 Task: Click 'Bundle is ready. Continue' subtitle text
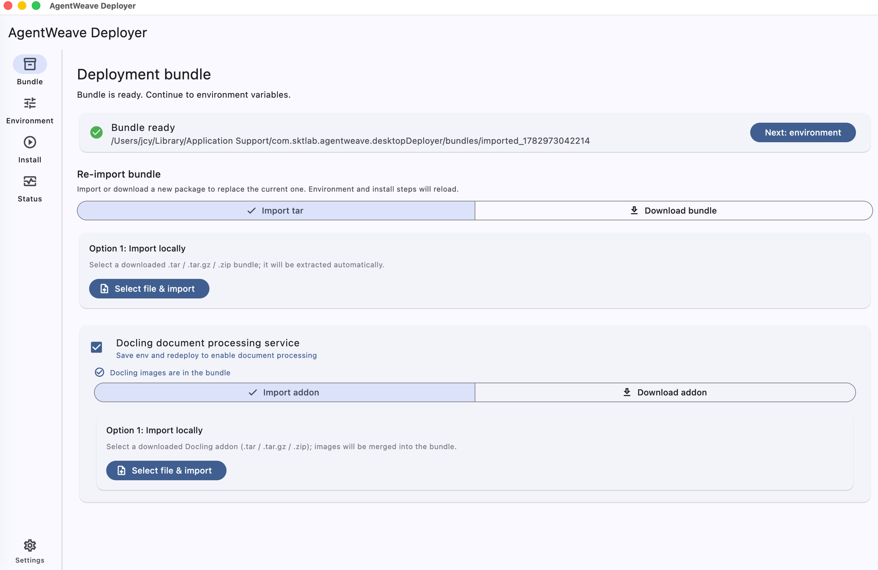[x=184, y=95]
